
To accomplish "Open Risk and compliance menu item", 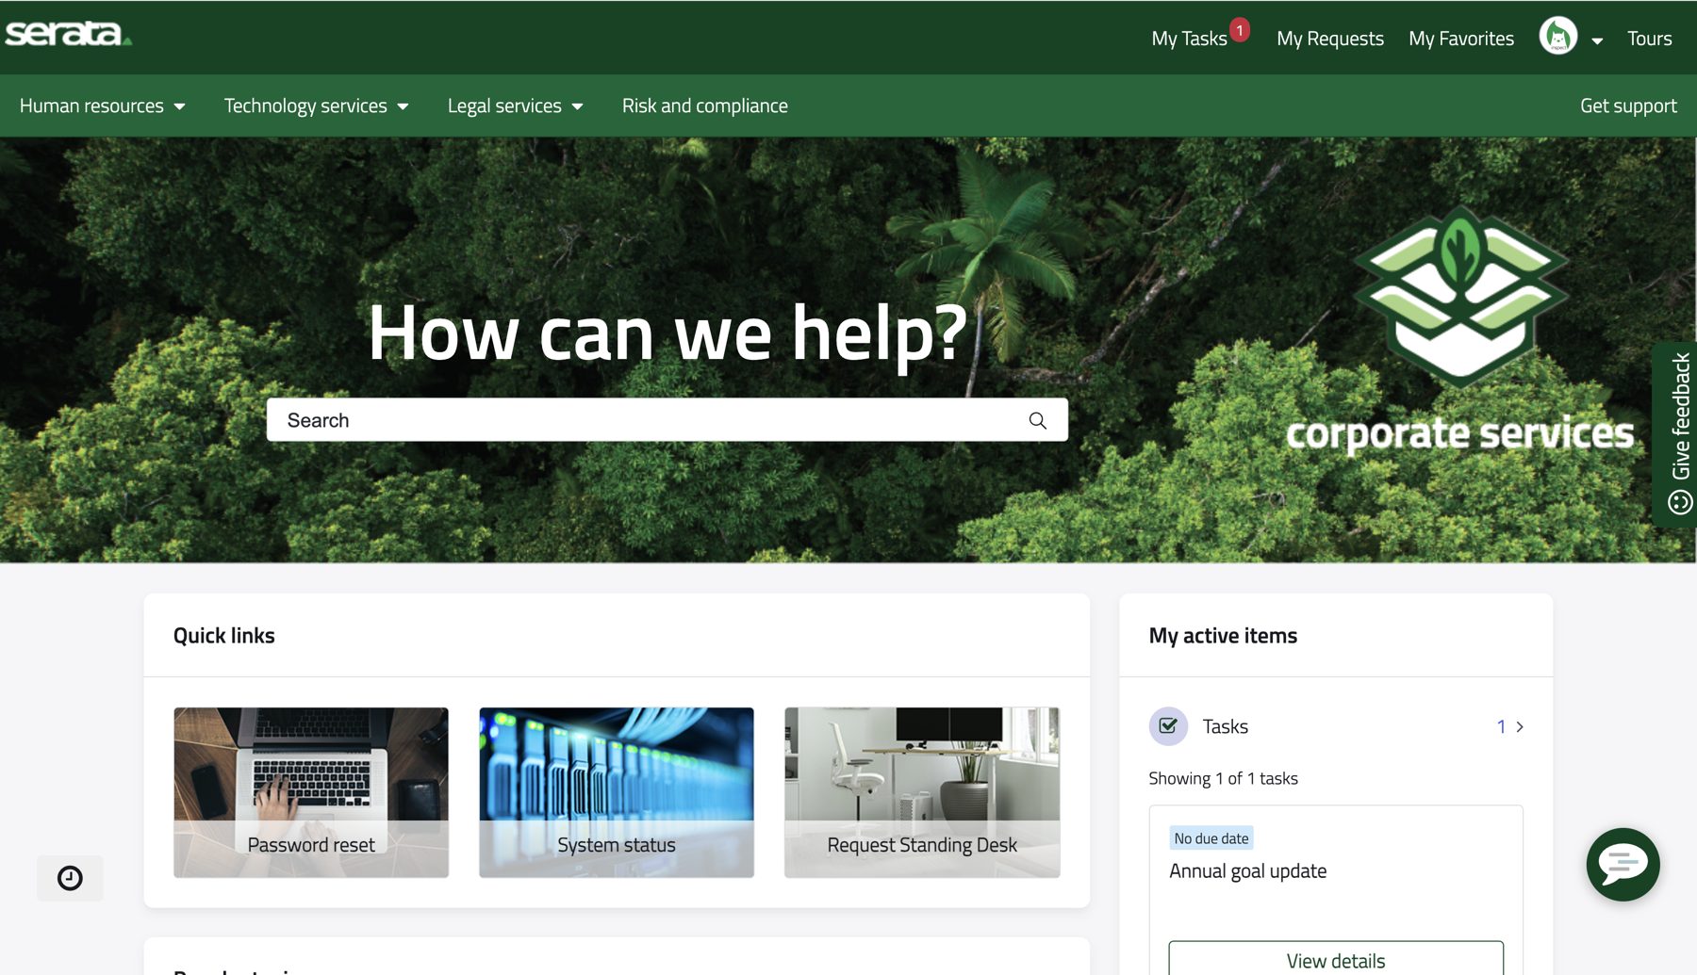I will pyautogui.click(x=705, y=106).
